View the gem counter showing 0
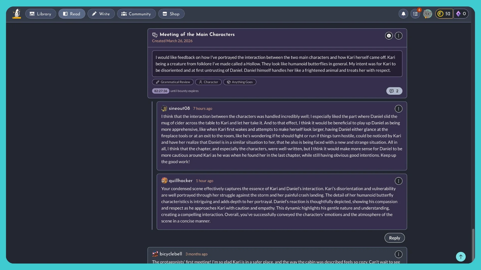The width and height of the screenshot is (481, 270). (x=461, y=14)
